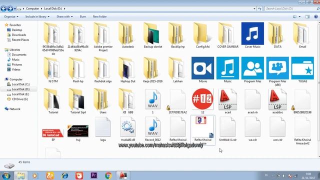Toggle the preview pane button

point(307,16)
